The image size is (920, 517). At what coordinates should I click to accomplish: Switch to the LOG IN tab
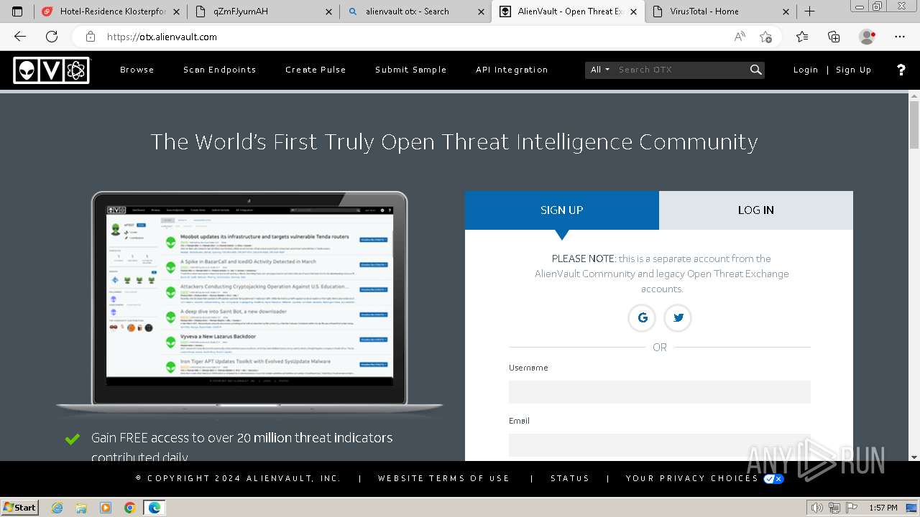[756, 210]
